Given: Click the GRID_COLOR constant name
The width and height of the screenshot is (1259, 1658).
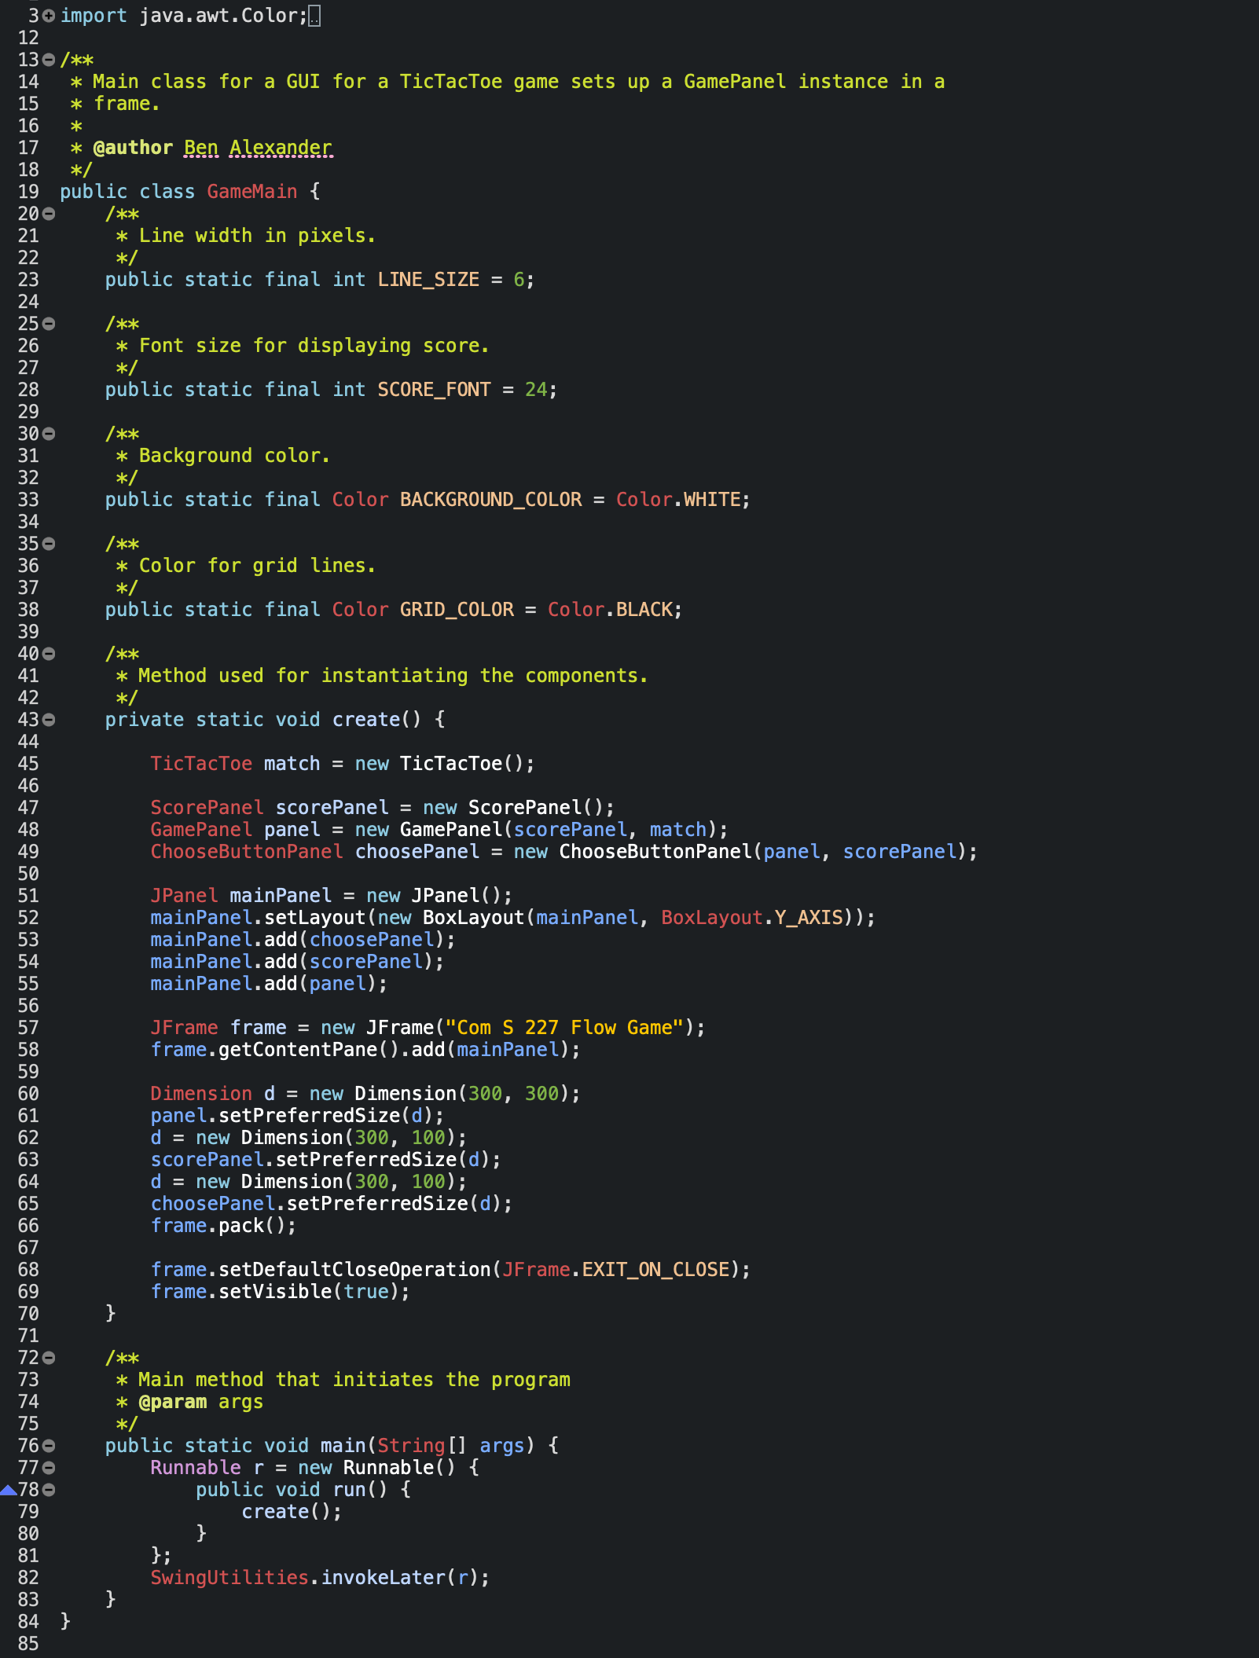Looking at the screenshot, I should pos(457,610).
